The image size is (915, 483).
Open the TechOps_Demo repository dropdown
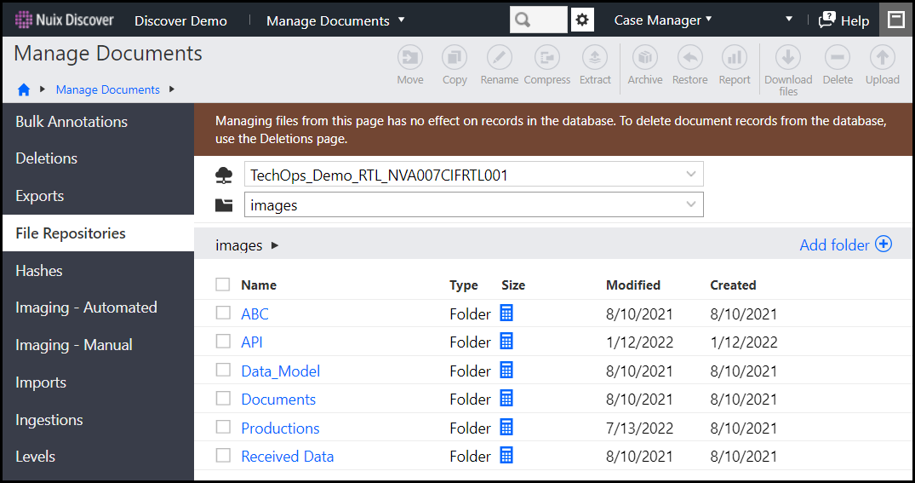tap(474, 174)
